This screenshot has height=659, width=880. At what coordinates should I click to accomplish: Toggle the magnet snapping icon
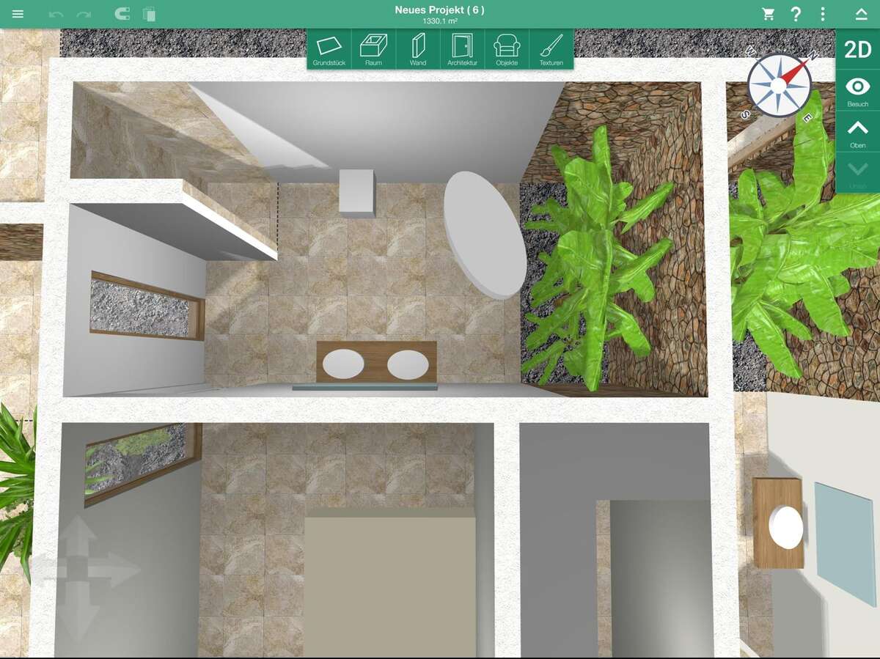coord(122,15)
